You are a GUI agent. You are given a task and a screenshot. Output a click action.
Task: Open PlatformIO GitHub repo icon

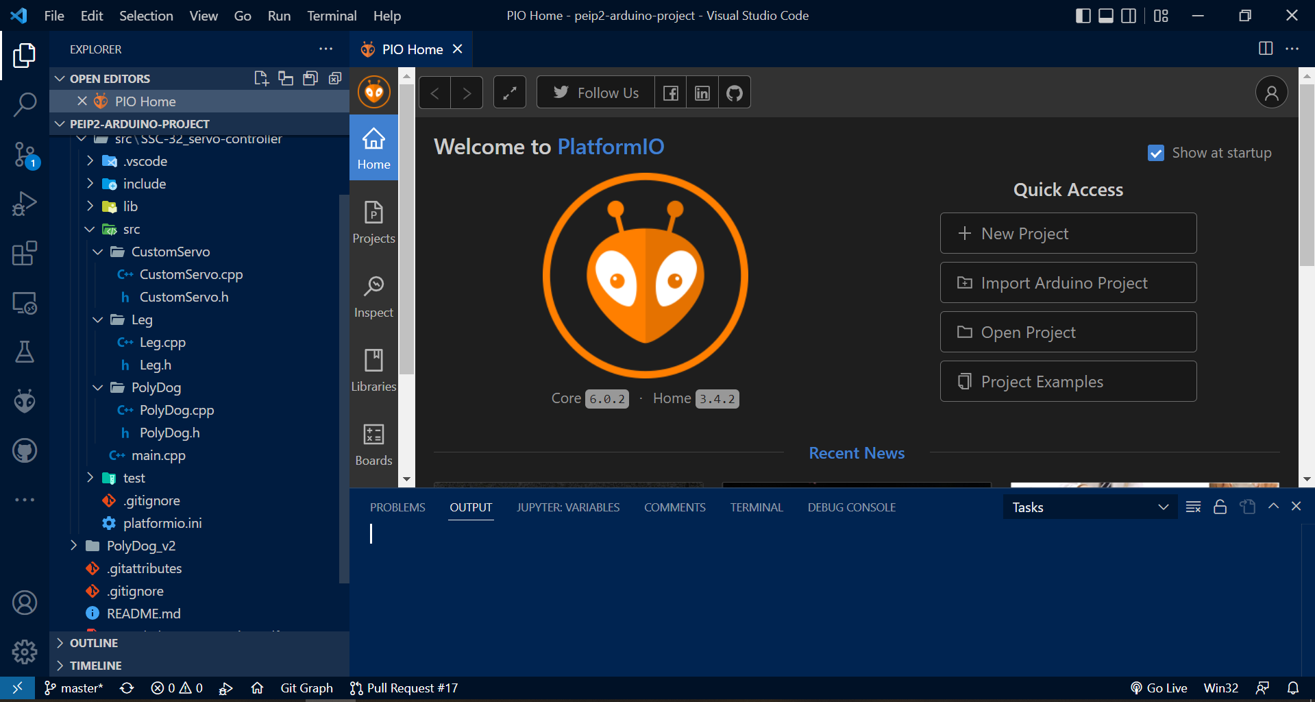pyautogui.click(x=735, y=93)
